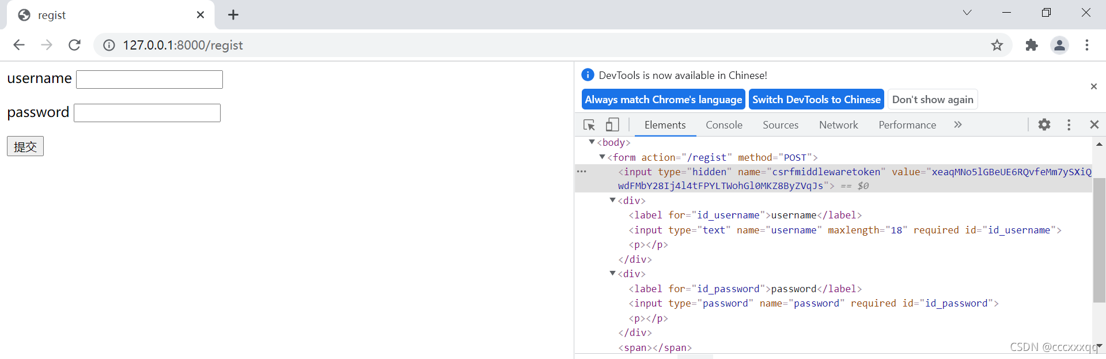Select the hidden csrfmiddlewaretoken input line
Viewport: 1106px width, 359px height.
click(x=833, y=179)
